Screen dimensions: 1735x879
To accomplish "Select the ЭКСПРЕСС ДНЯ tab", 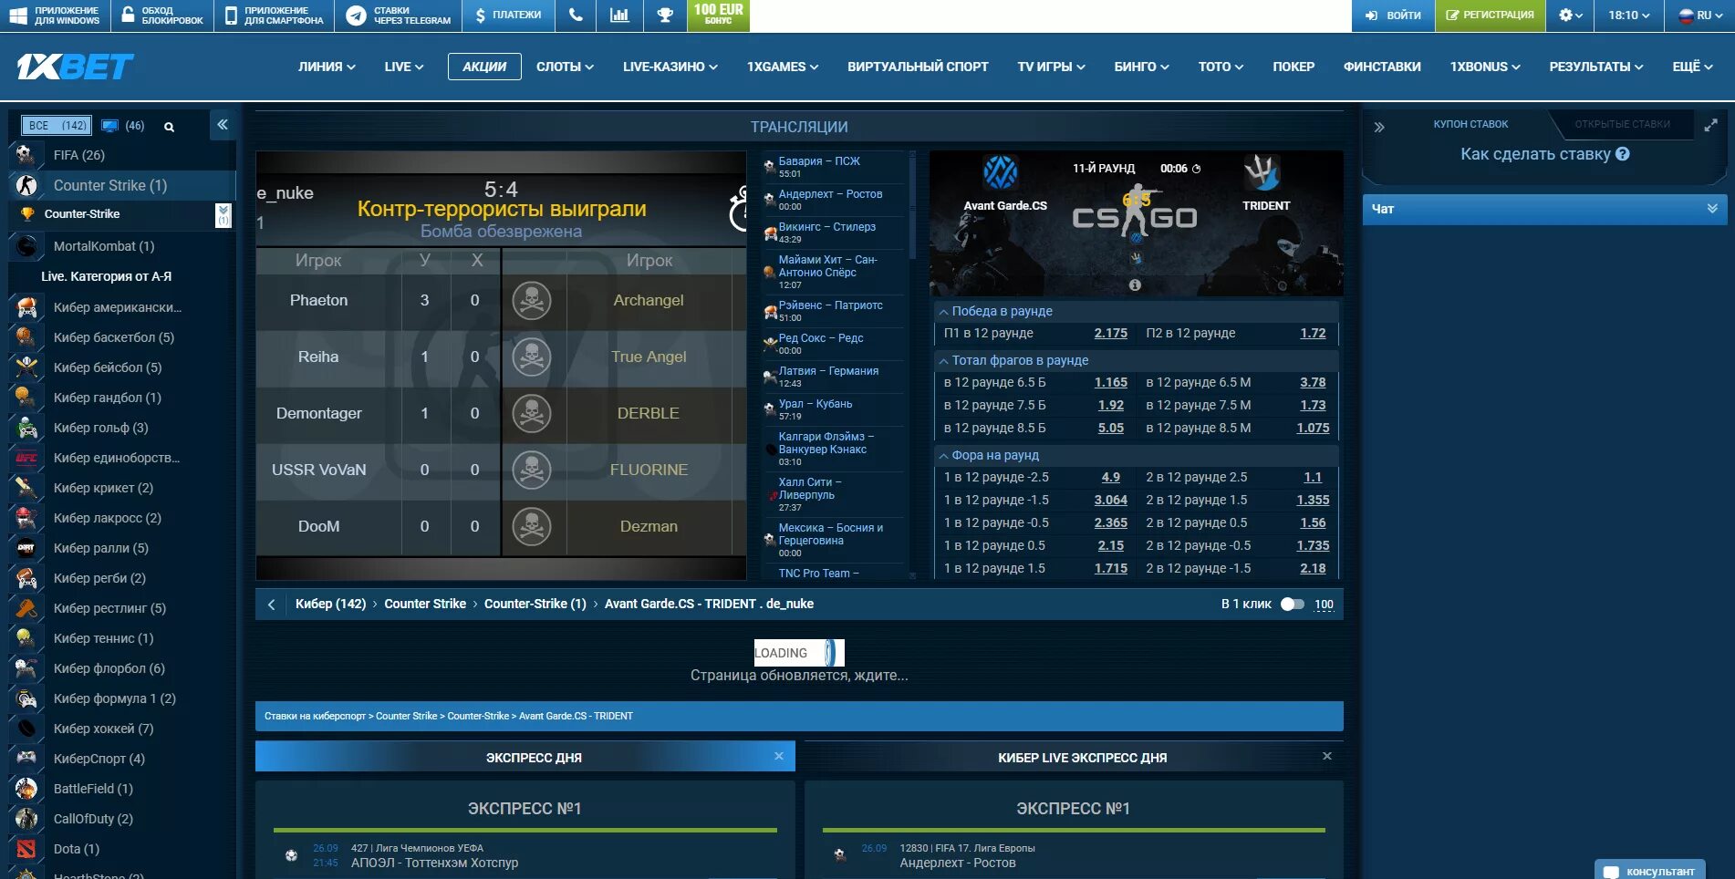I will pos(525,757).
